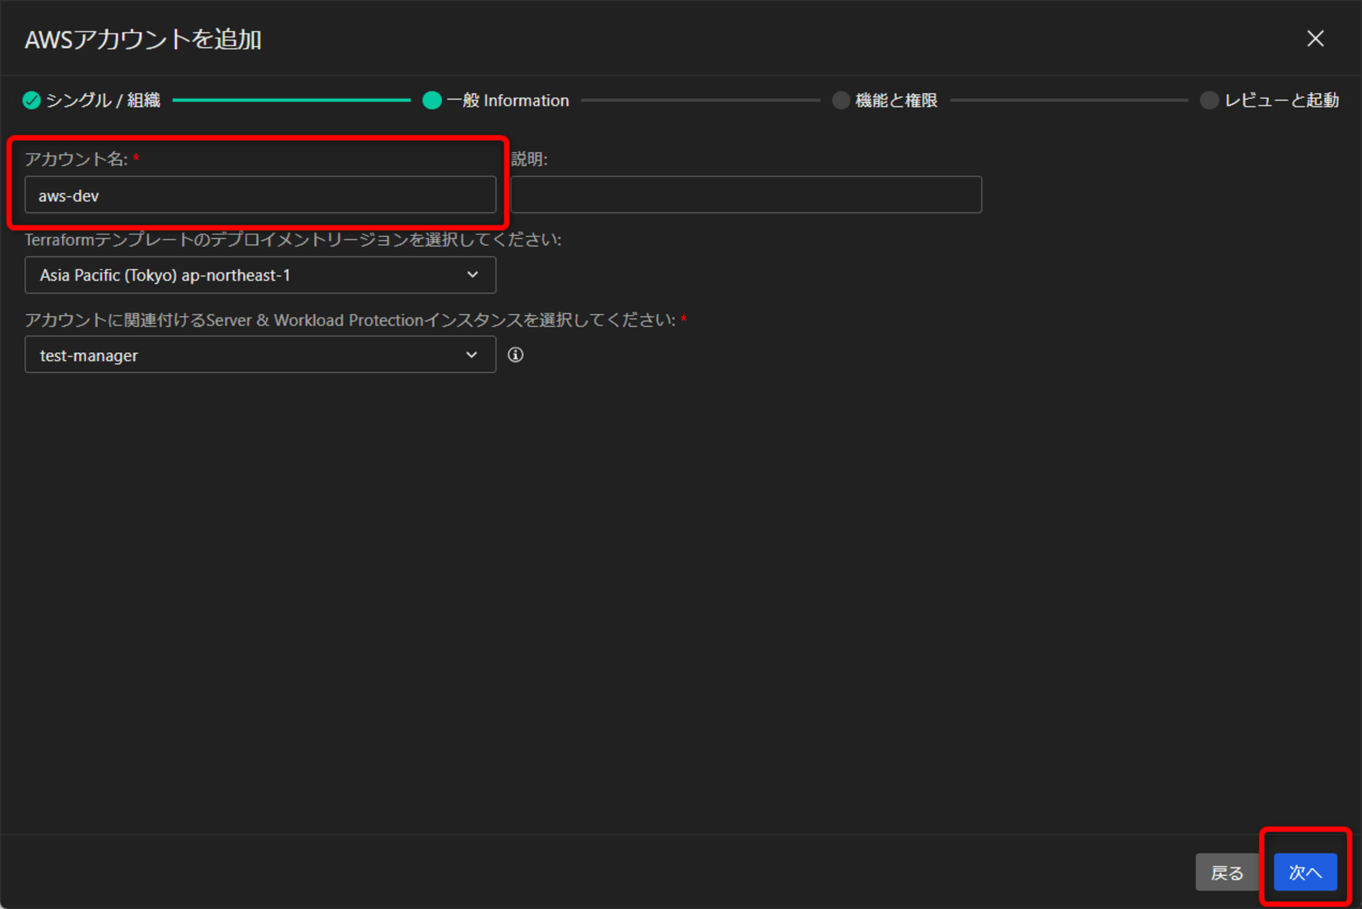Select Asia Pacific Tokyo ap-northeast-1 region
This screenshot has height=909, width=1362.
259,274
